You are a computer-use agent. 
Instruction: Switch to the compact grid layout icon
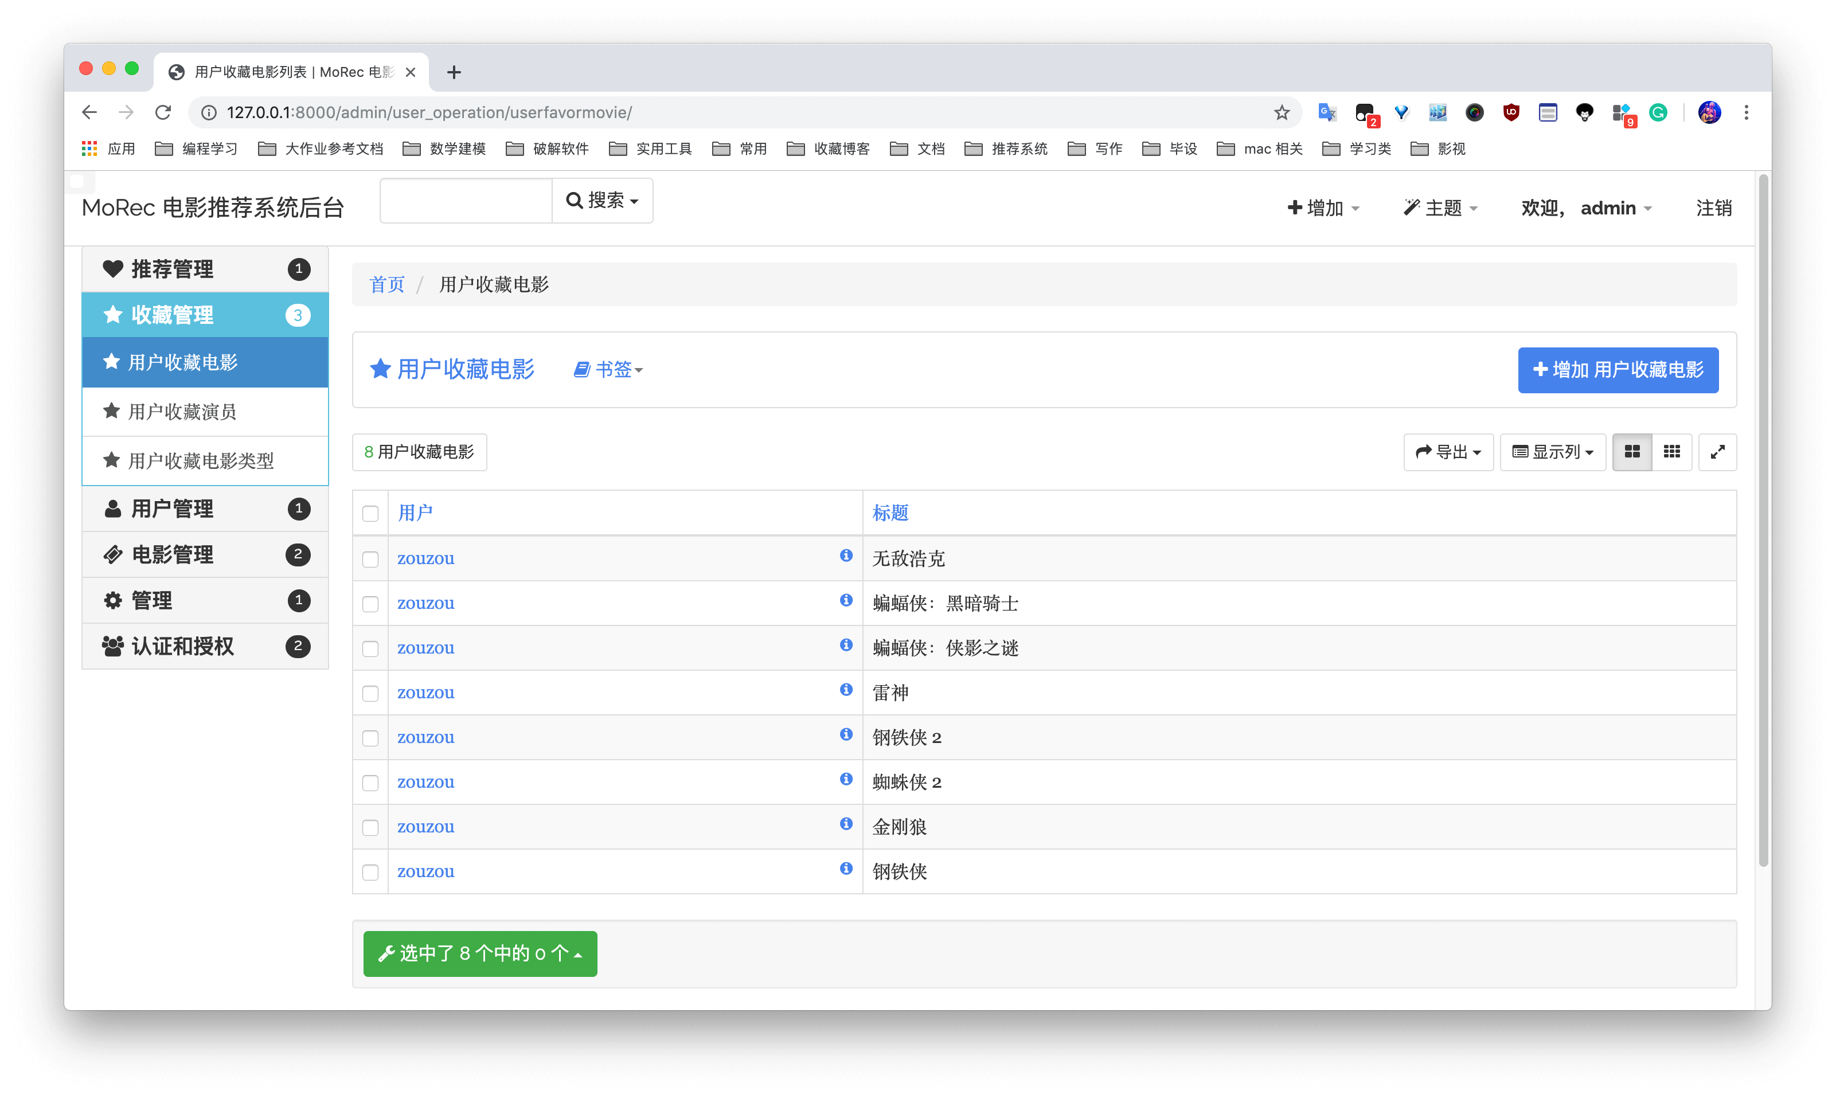tap(1671, 452)
